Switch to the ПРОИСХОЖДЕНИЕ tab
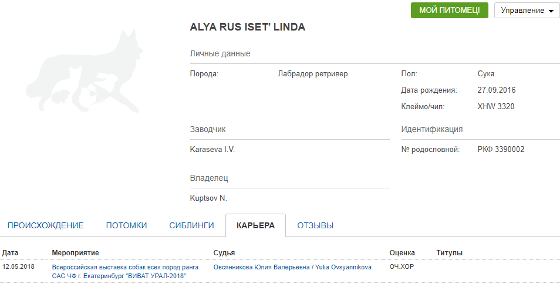560x294 pixels. [x=45, y=225]
